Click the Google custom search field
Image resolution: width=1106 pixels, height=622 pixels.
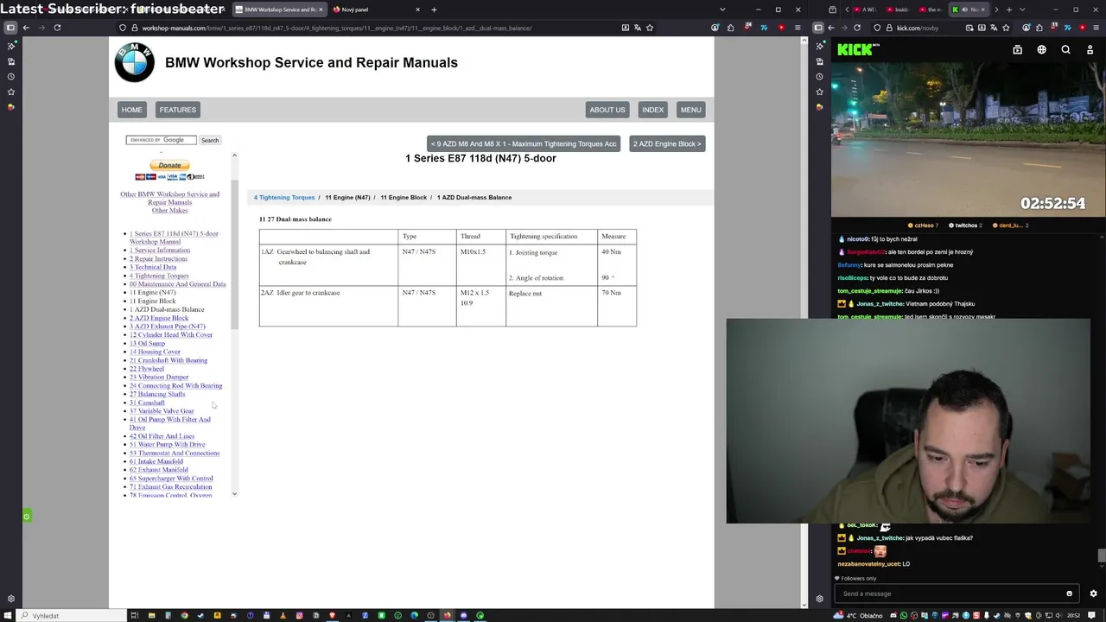(162, 140)
